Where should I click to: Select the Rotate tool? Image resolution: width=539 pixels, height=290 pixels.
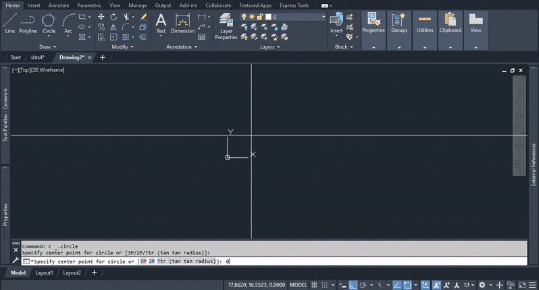(x=113, y=17)
